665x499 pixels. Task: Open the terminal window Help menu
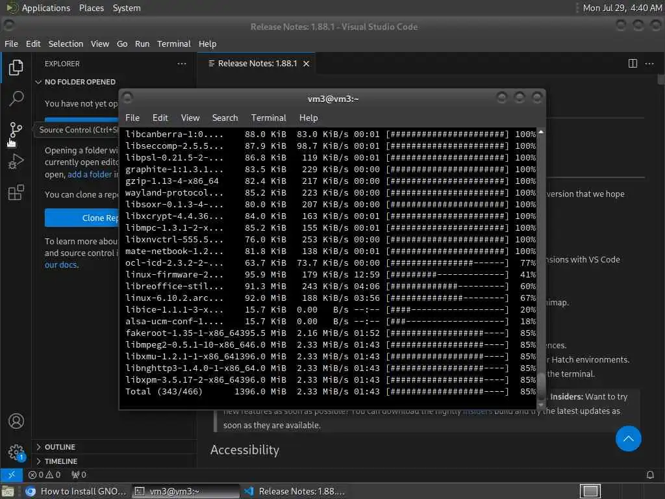coord(308,118)
